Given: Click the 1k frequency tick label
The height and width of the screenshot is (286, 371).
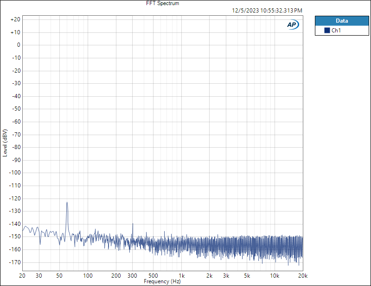Looking at the screenshot, I should 181,276.
